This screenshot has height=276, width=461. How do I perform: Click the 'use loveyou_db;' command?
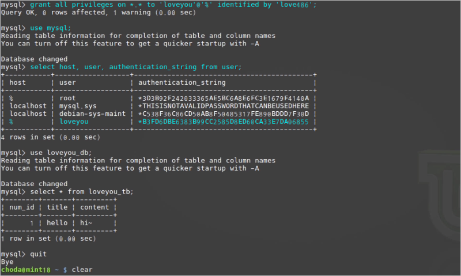[x=61, y=153]
